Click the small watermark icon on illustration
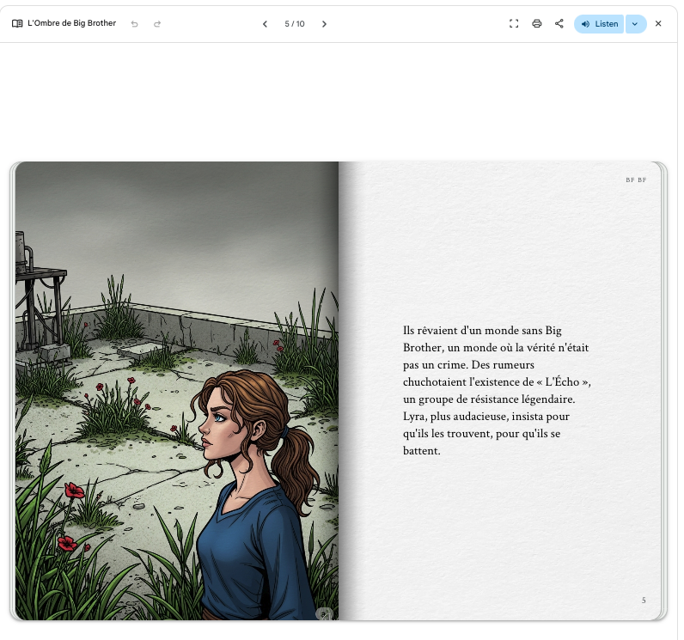The width and height of the screenshot is (684, 640). pyautogui.click(x=324, y=613)
